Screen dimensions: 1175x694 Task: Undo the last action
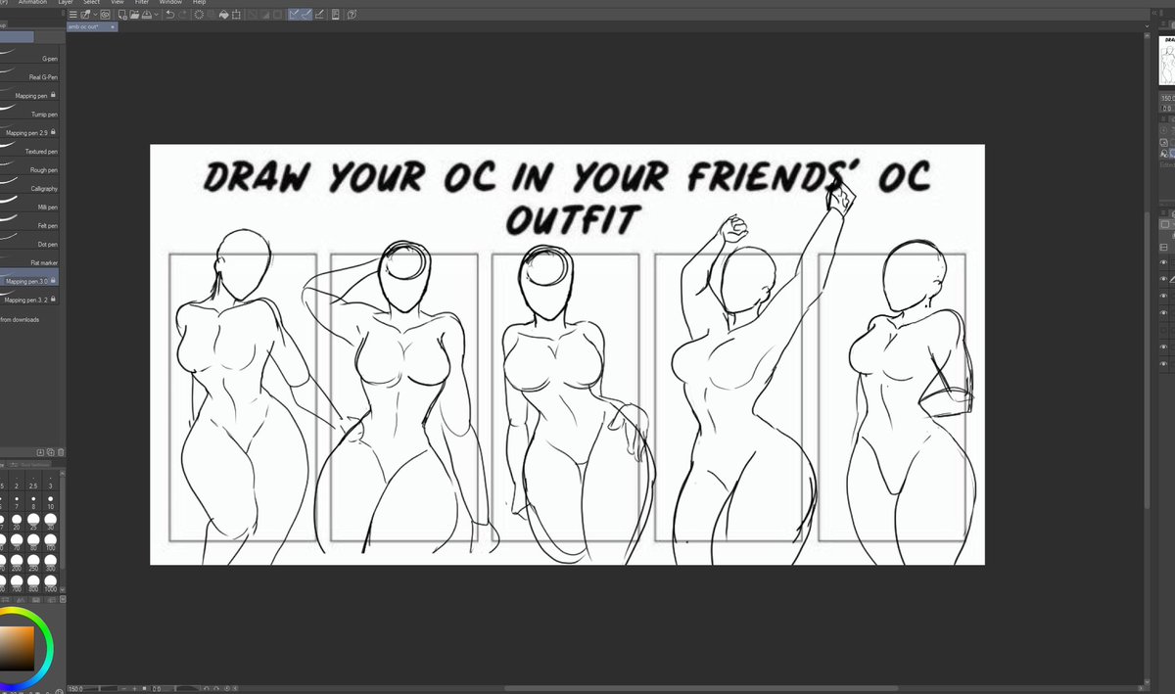[170, 15]
